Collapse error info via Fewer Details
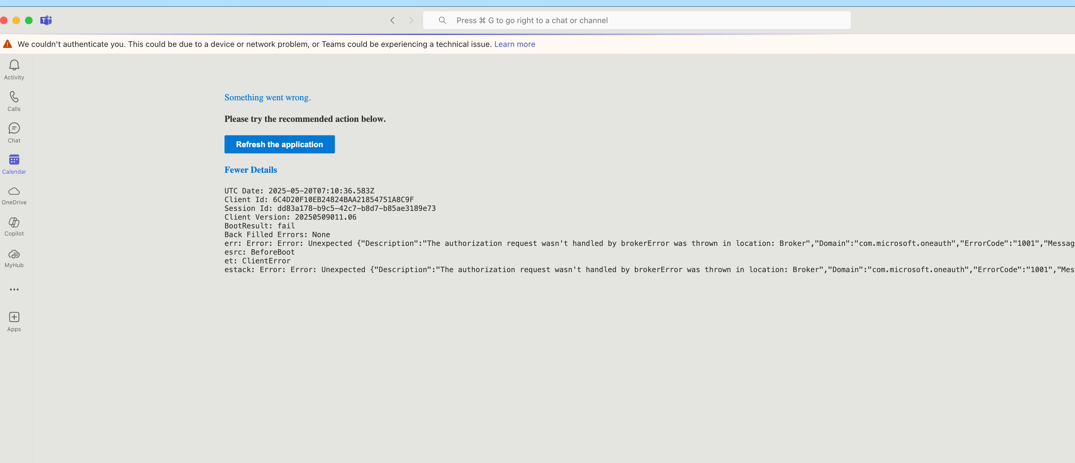The width and height of the screenshot is (1075, 463). [x=251, y=170]
